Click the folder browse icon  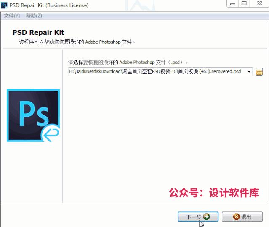pos(259,71)
